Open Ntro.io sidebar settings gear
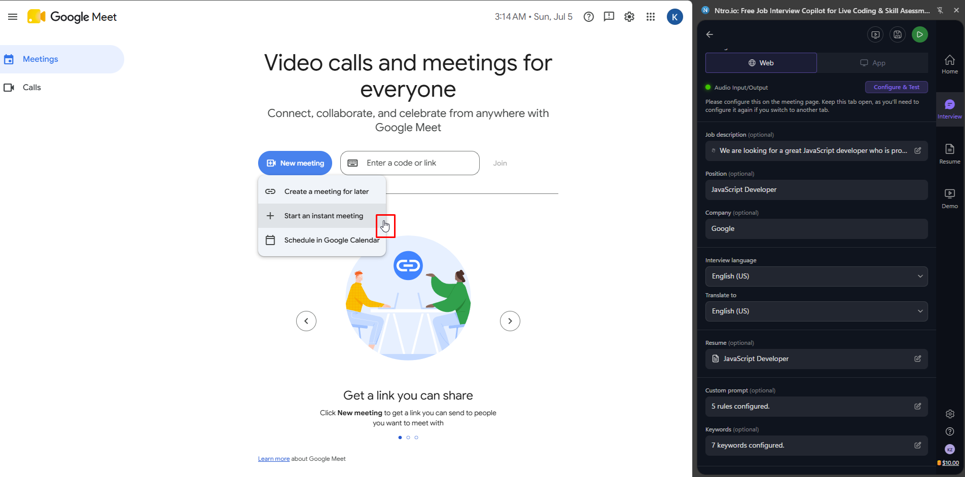This screenshot has width=965, height=477. pos(950,414)
